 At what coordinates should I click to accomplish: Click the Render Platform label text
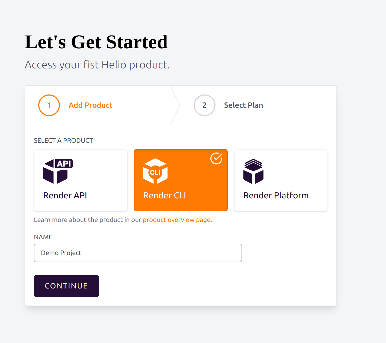276,195
